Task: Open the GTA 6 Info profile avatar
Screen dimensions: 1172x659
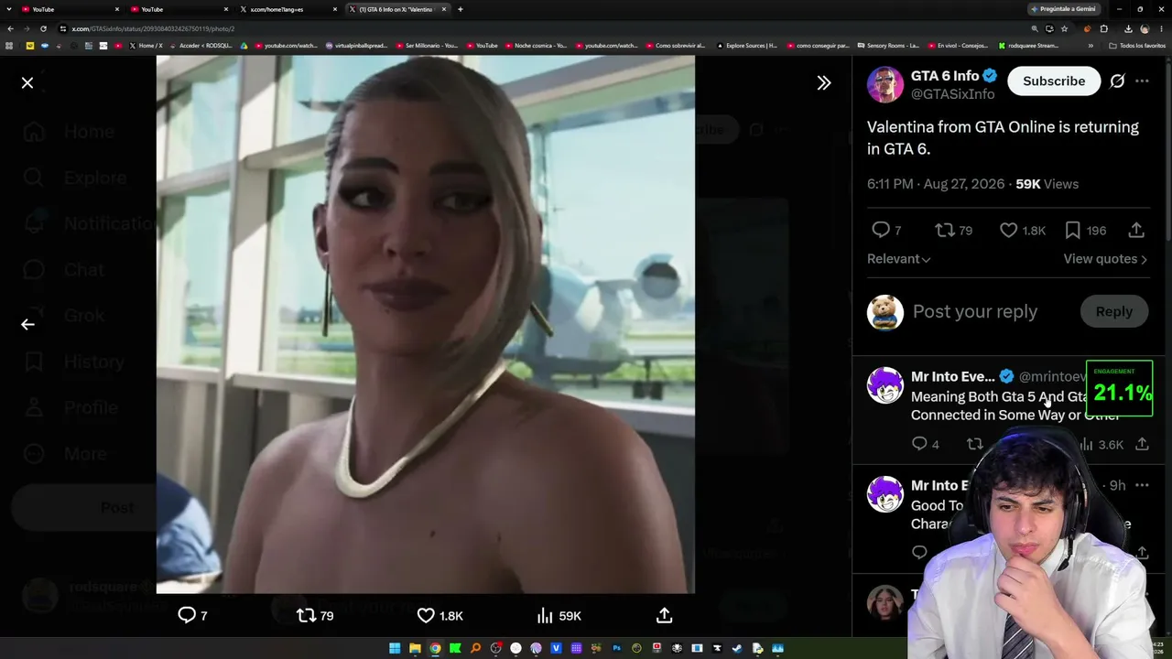Action: click(885, 84)
